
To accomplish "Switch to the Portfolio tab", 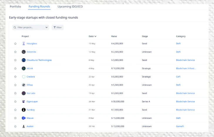I will (16, 6).
